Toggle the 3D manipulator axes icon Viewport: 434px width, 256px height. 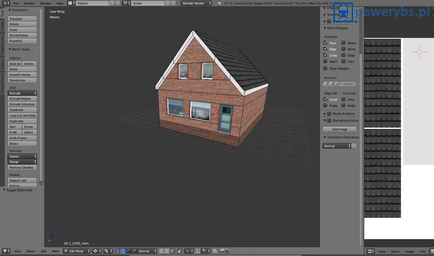click(x=117, y=251)
